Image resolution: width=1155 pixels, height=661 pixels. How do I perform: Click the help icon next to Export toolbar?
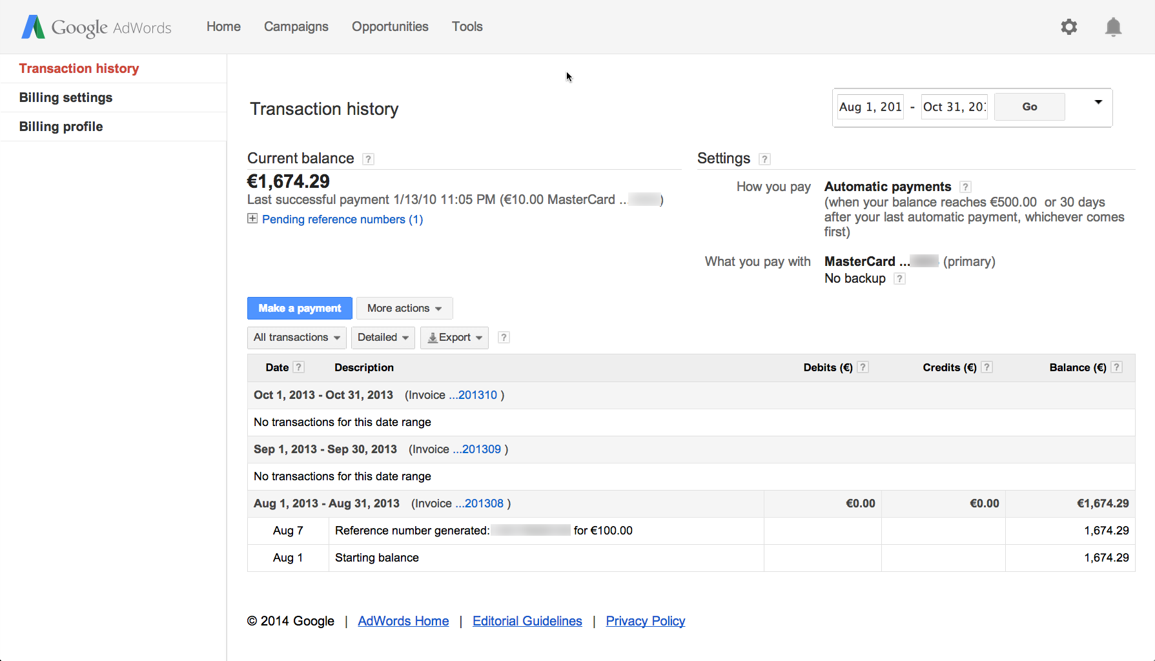504,337
